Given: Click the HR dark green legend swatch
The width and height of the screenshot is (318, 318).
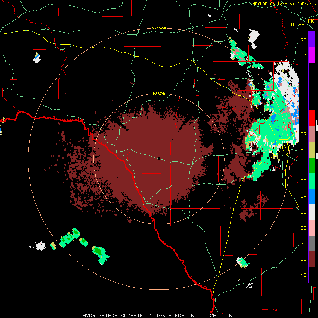Looking at the screenshot, I should pos(312,165).
